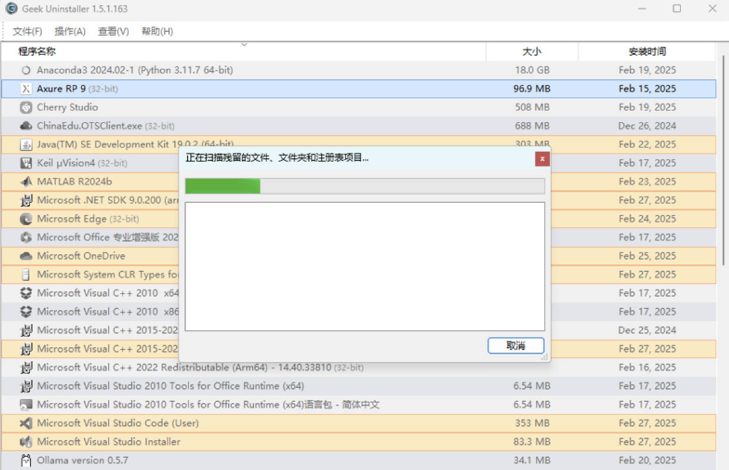Click the 508 MB size value
The width and height of the screenshot is (729, 470).
pyautogui.click(x=532, y=108)
